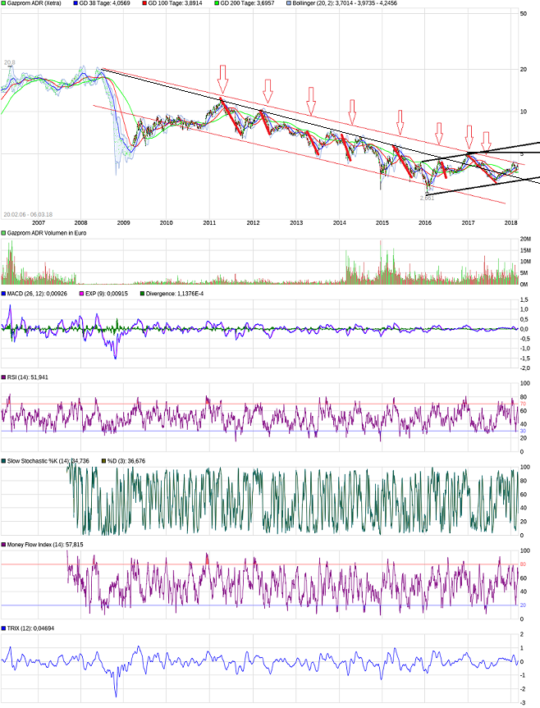The width and height of the screenshot is (540, 708).
Task: Click the magenta EXP (9) legend swatch
Action: 82,294
